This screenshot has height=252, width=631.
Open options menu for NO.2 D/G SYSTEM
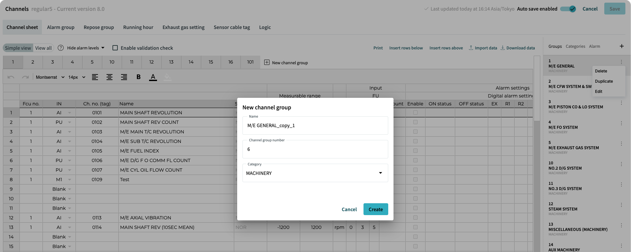[621, 164]
